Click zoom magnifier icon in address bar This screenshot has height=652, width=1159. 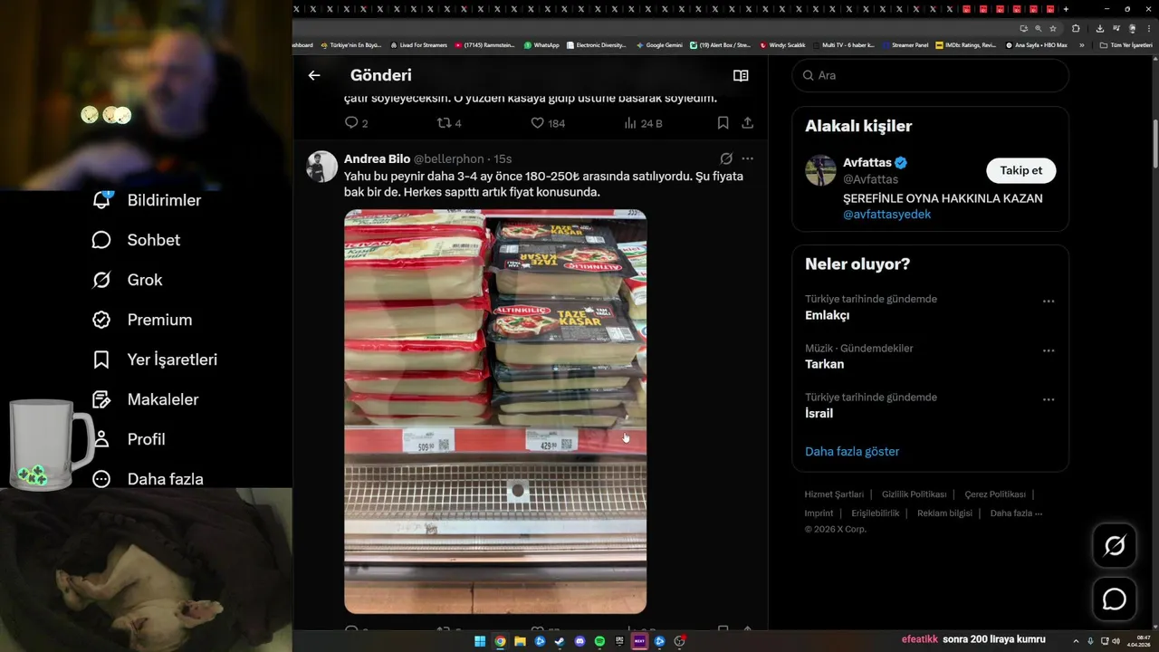point(1039,28)
